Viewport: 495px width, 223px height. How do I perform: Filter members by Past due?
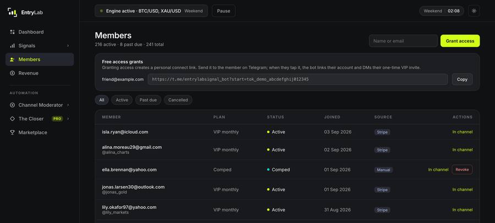point(148,100)
